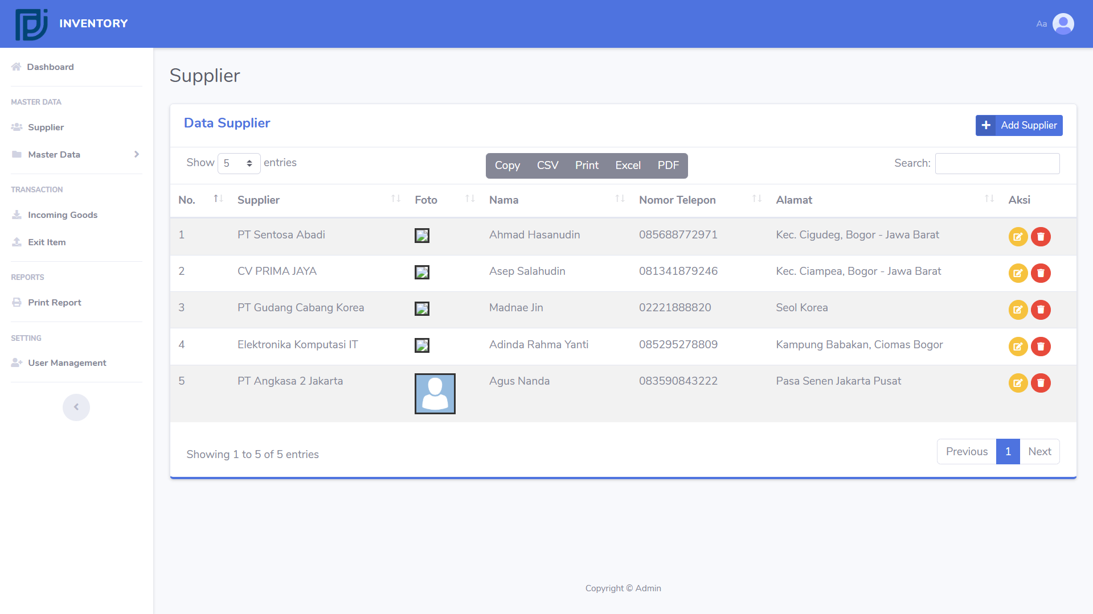Click the edit icon for PT Gudang Cabang Korea
Image resolution: width=1093 pixels, height=614 pixels.
[1017, 310]
